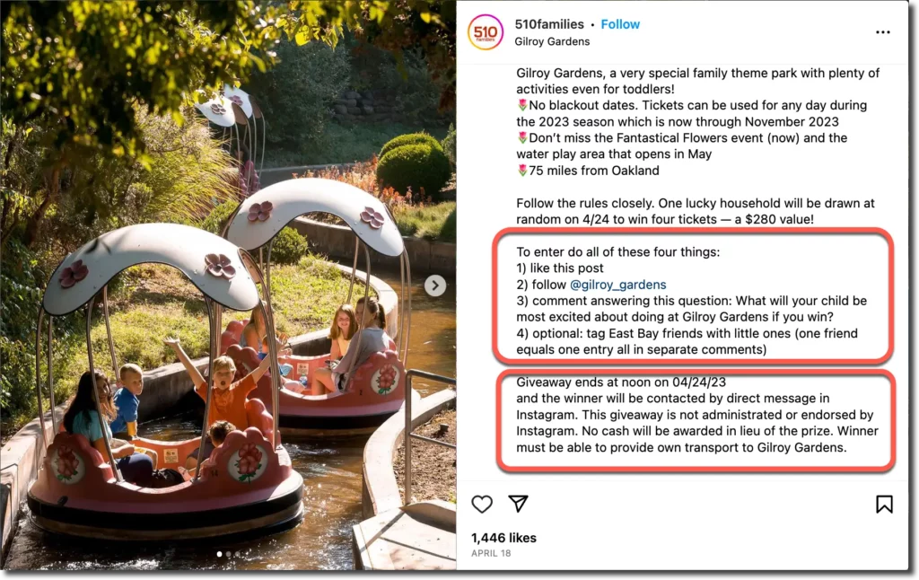Select the first carousel dot indicator
919x580 pixels.
coord(219,554)
